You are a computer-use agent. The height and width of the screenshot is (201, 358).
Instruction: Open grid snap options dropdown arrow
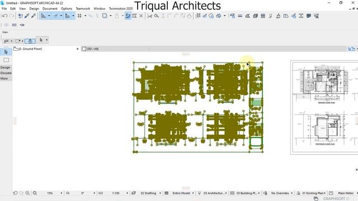pos(85,16)
